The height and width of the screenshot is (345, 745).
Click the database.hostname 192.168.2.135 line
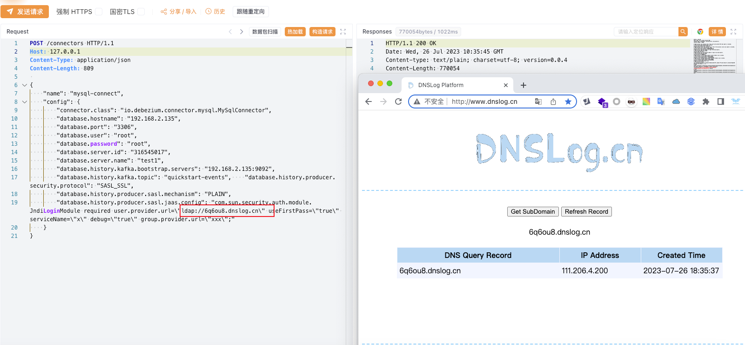tap(118, 119)
